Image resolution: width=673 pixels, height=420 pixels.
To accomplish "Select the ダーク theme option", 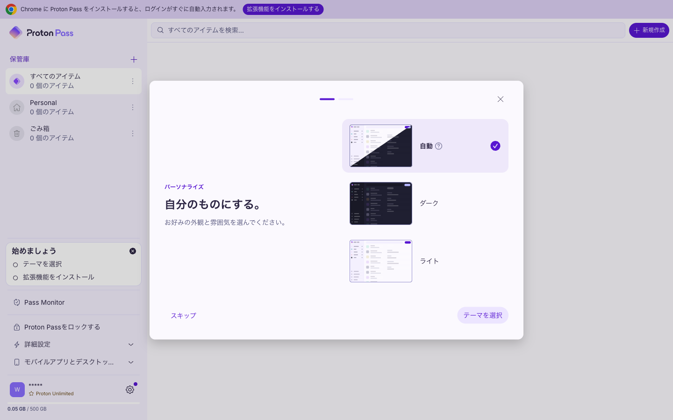I will [x=425, y=203].
